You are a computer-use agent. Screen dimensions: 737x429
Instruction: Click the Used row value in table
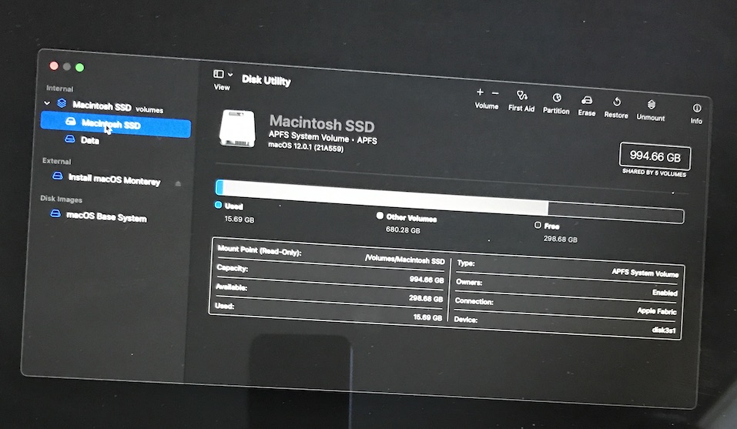tap(427, 317)
